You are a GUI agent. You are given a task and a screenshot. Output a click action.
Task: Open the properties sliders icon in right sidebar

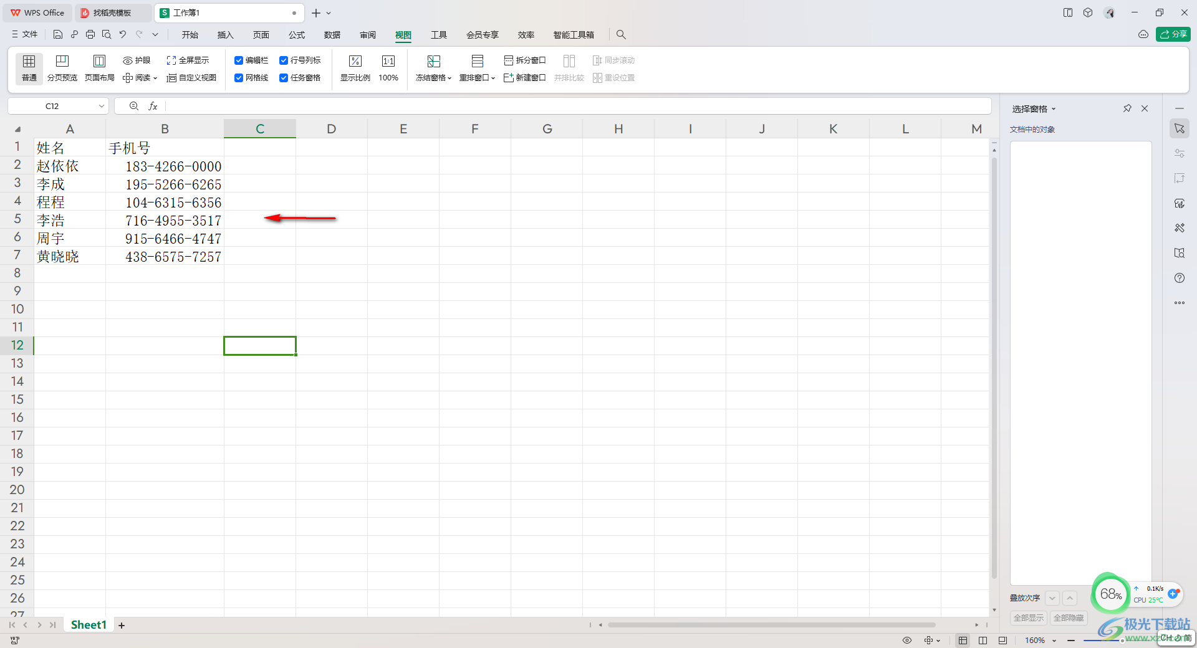[1180, 153]
